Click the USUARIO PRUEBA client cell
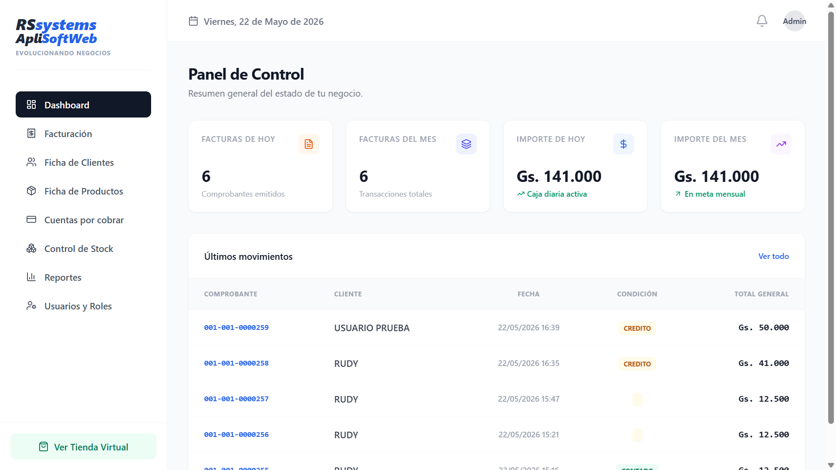This screenshot has width=836, height=470. 372,328
